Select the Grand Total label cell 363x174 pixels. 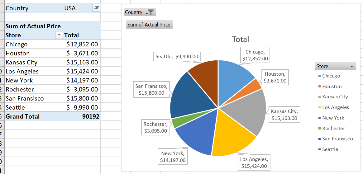point(34,116)
